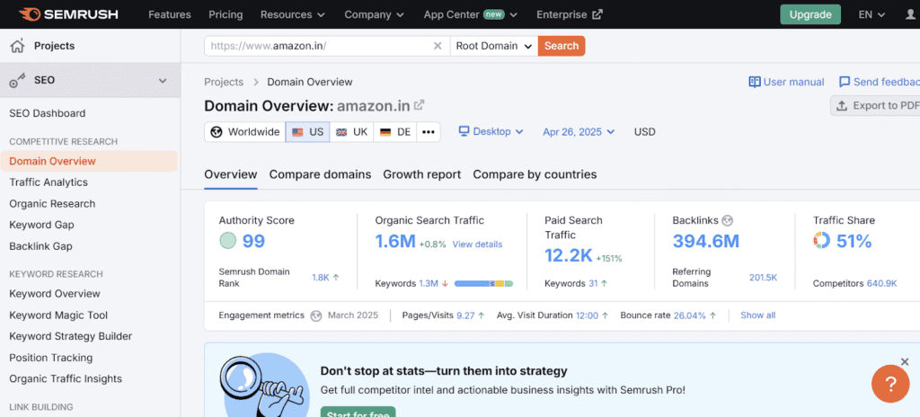The image size is (920, 417).
Task: Open the Apr 26, 2025 date picker
Action: click(579, 131)
